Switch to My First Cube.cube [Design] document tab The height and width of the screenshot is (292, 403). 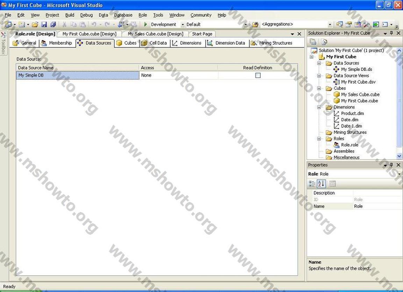(x=89, y=34)
